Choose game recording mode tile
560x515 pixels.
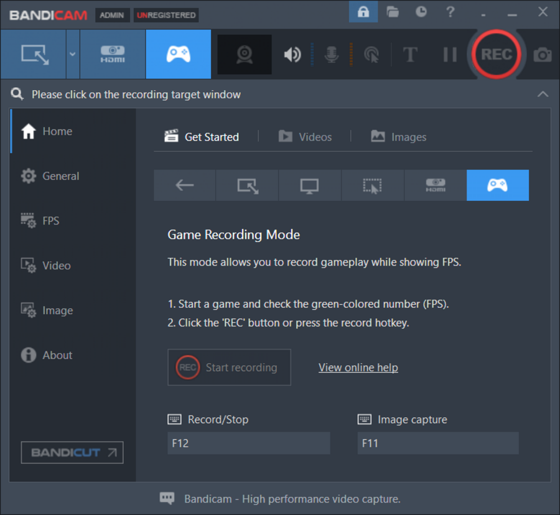coord(498,185)
